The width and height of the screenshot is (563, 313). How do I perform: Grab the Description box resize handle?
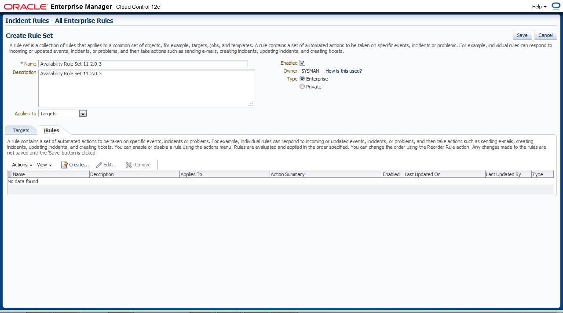251,104
